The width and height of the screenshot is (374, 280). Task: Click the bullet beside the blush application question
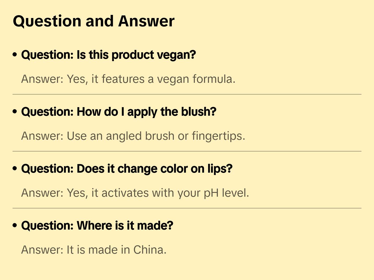[x=15, y=112]
